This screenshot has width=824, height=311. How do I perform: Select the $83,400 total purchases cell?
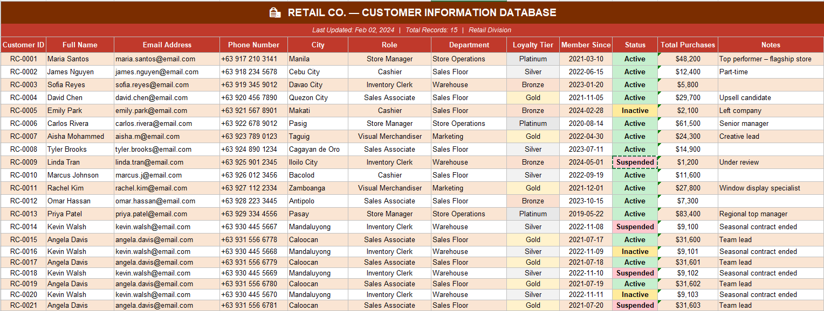[688, 214]
